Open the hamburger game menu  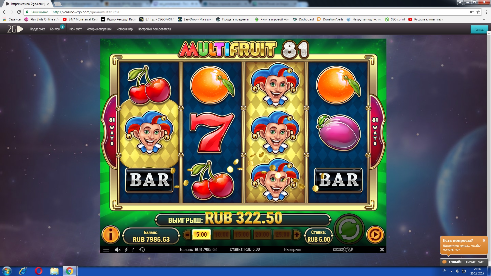(x=106, y=250)
